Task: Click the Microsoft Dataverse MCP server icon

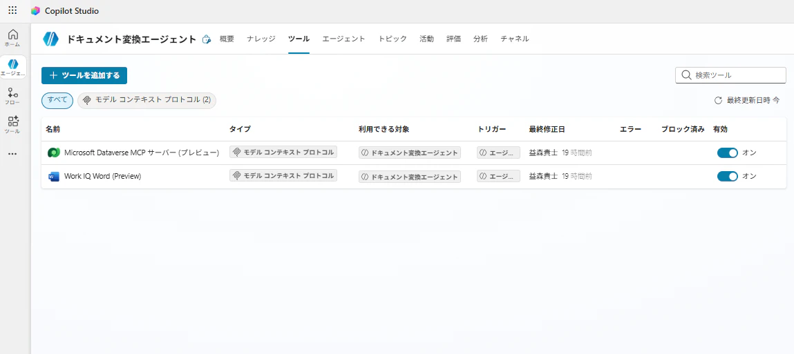Action: [53, 153]
